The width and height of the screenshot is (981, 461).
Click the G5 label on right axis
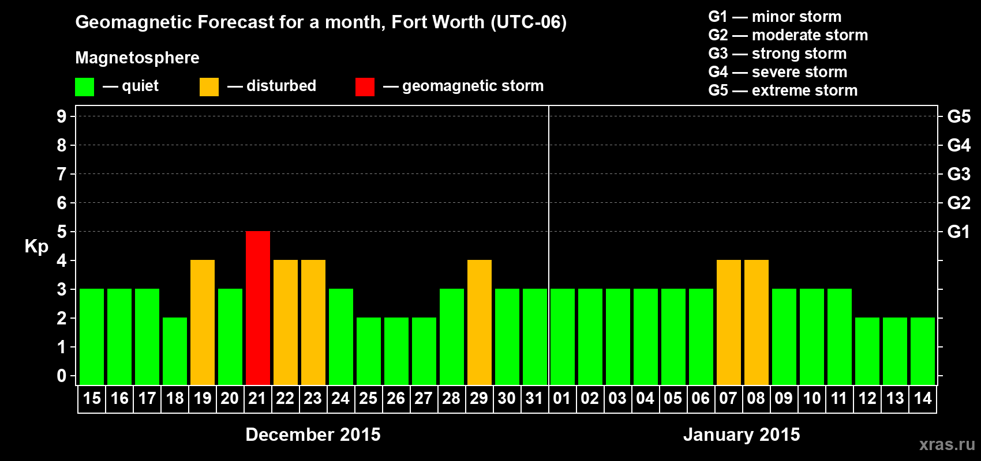958,116
